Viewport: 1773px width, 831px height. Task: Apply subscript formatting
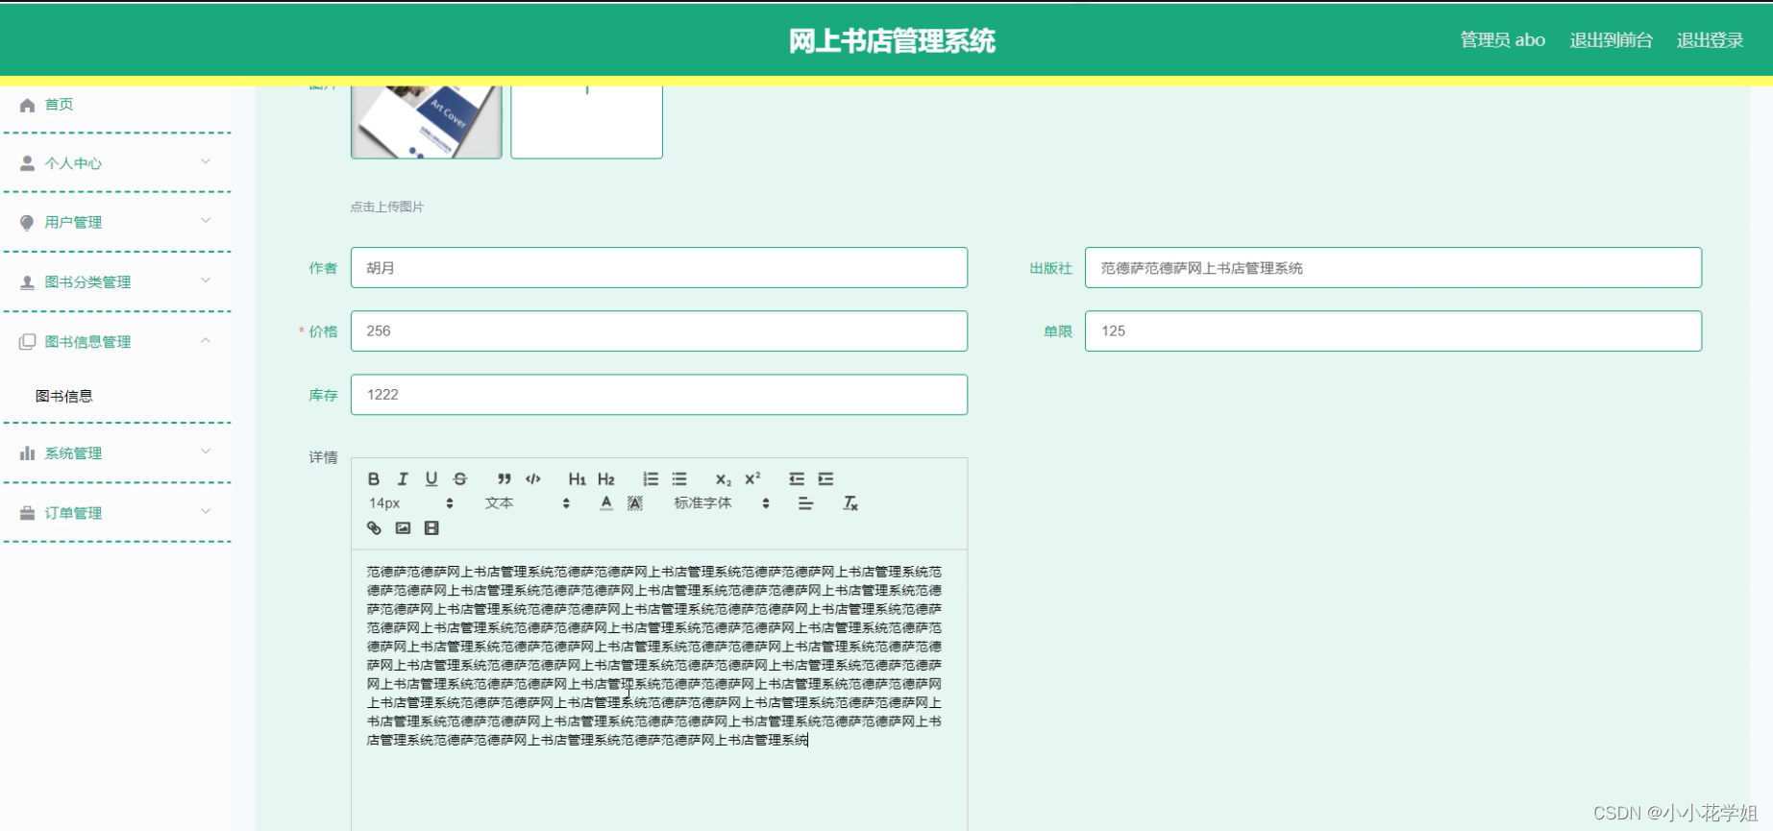pos(723,478)
